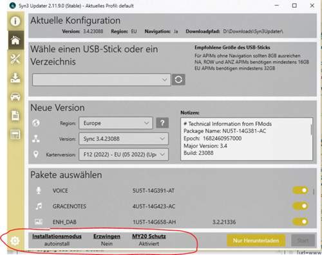Click the Installationsmodus label
322x255 pixels.
pyautogui.click(x=57, y=236)
